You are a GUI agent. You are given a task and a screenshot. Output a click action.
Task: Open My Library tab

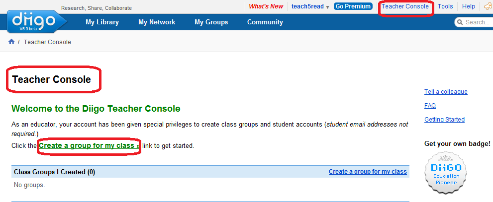[x=102, y=22]
